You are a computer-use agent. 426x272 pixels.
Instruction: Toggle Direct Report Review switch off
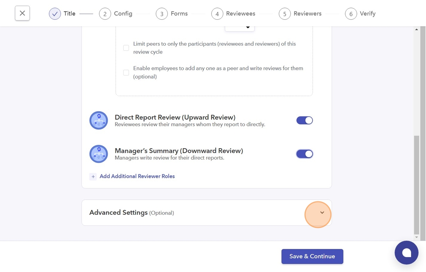coord(304,120)
